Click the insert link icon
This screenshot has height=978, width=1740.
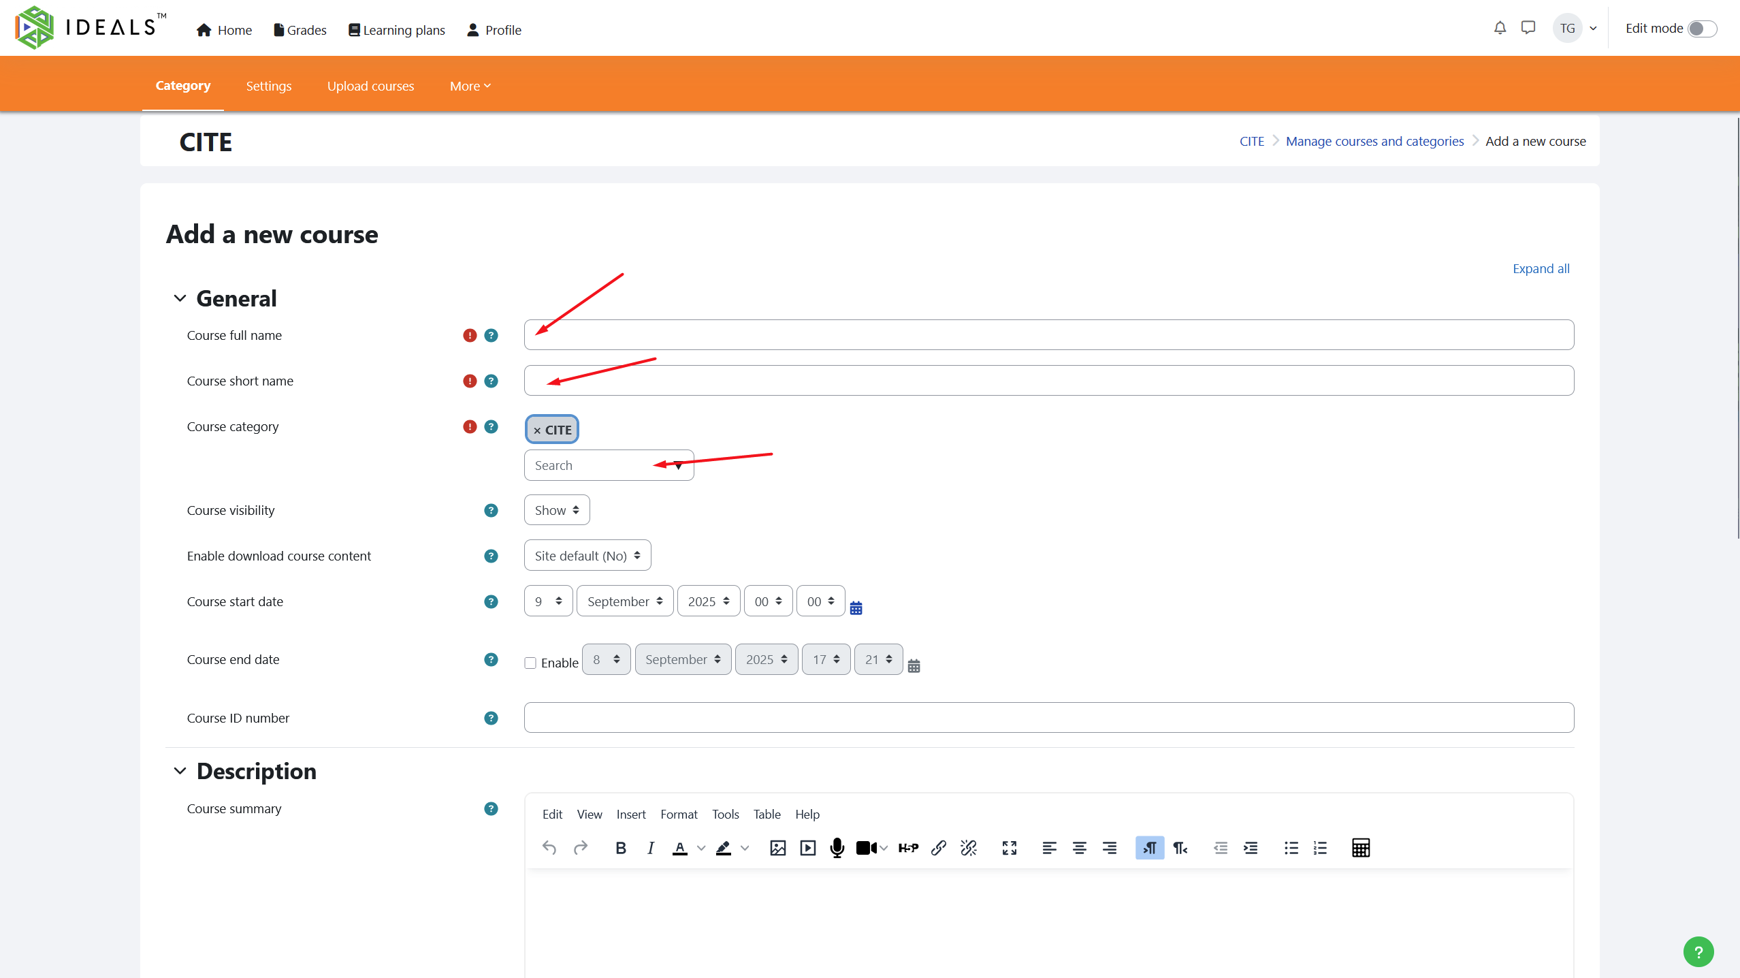[x=939, y=848]
